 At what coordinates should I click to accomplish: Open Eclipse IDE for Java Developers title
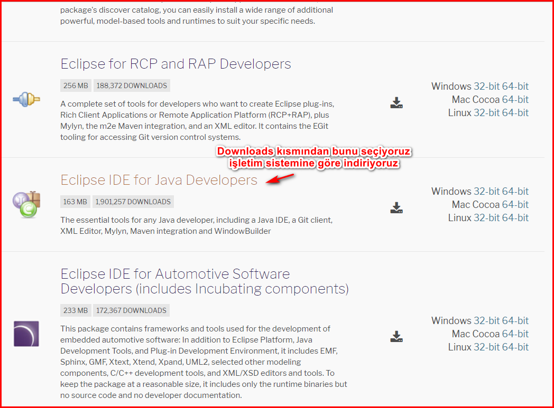(x=159, y=180)
